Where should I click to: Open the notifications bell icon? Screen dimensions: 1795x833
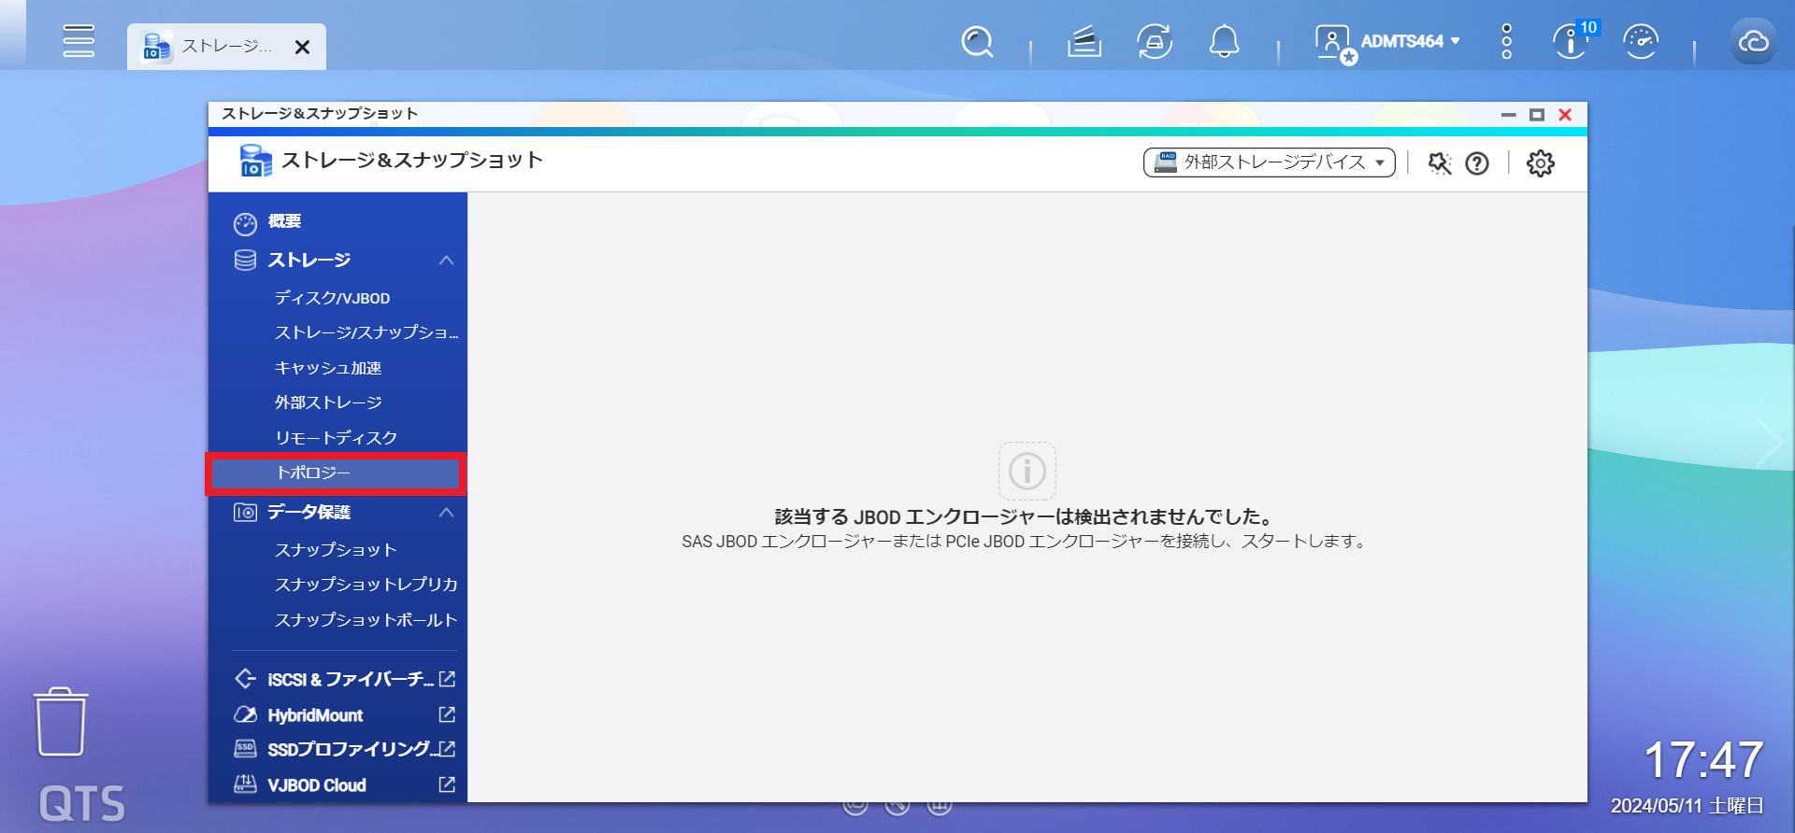(1224, 42)
